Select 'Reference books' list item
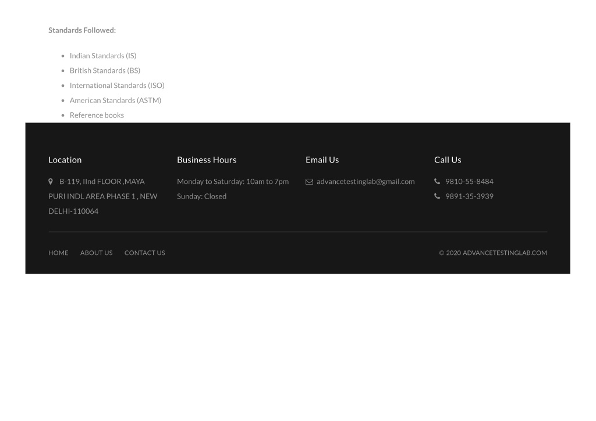 coord(97,115)
